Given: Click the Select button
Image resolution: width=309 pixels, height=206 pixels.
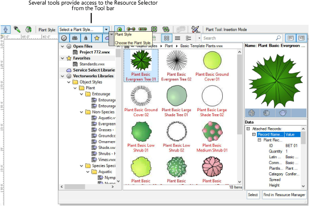Looking at the screenshot, I should click(x=252, y=195).
